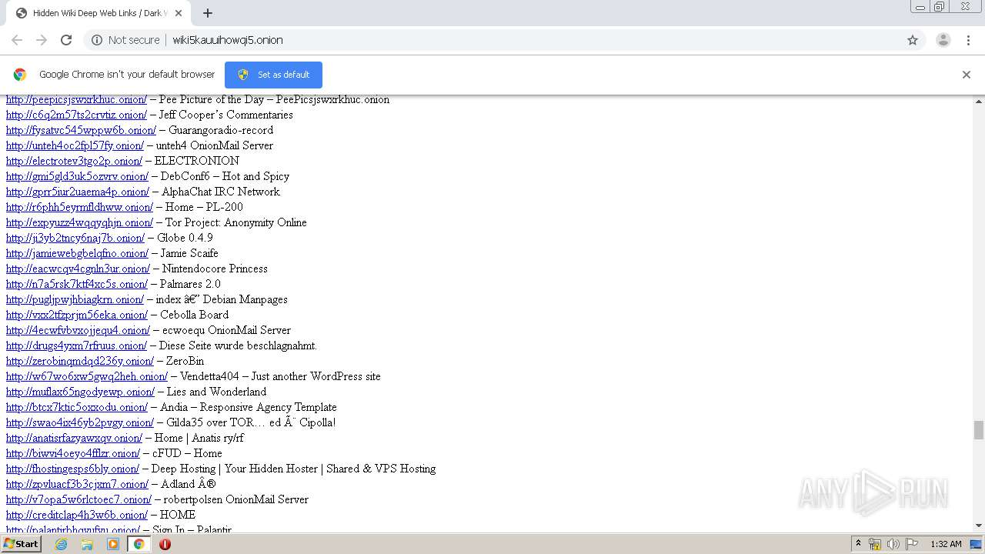985x554 pixels.
Task: Open c6q2m57ts2crvtiz.onion link
Action: coord(76,115)
